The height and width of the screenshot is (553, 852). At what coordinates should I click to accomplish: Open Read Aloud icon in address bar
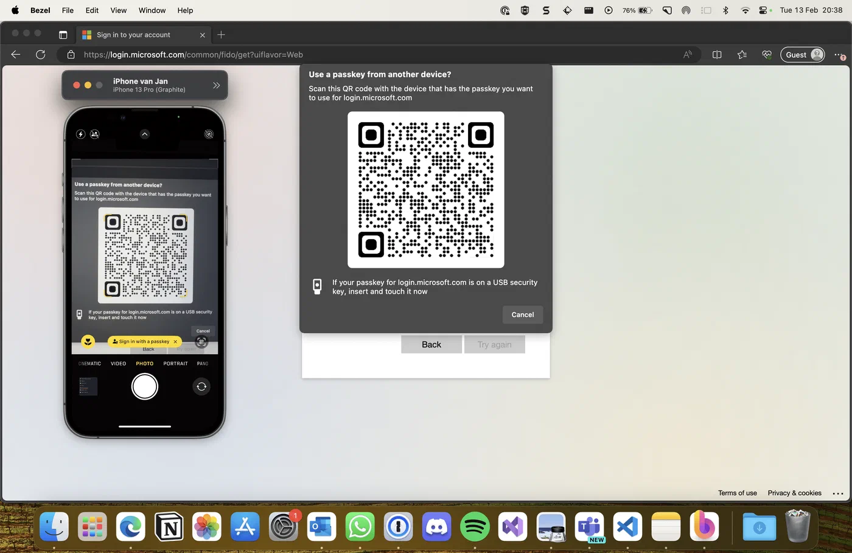(x=687, y=55)
